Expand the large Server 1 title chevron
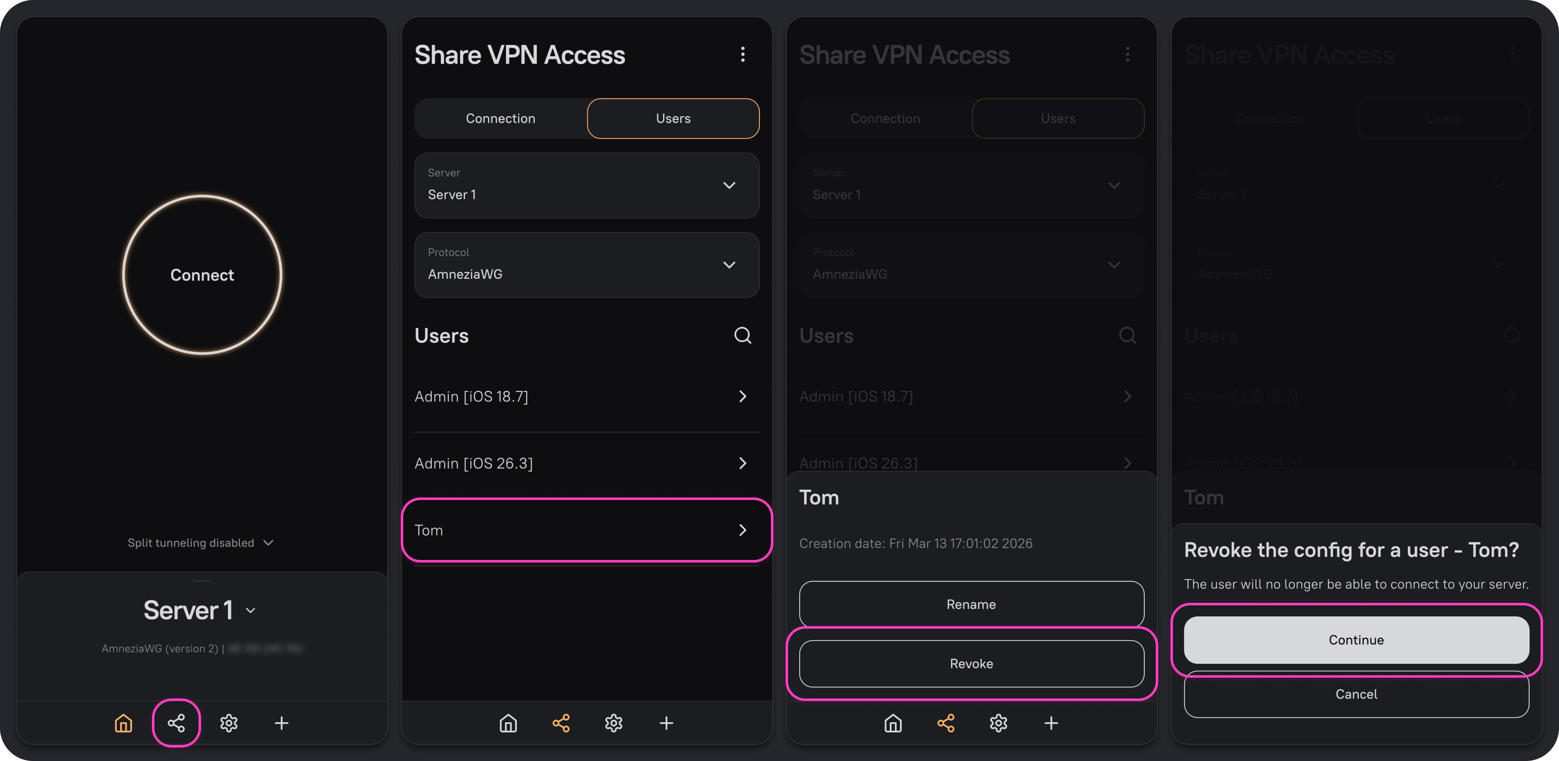The width and height of the screenshot is (1559, 761). coord(250,611)
